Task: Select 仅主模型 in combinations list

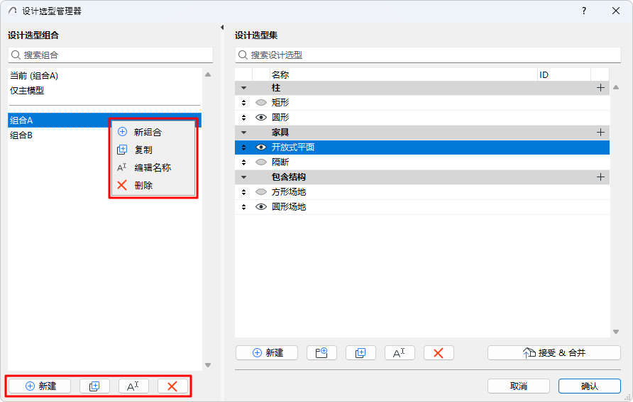Action: pos(27,91)
